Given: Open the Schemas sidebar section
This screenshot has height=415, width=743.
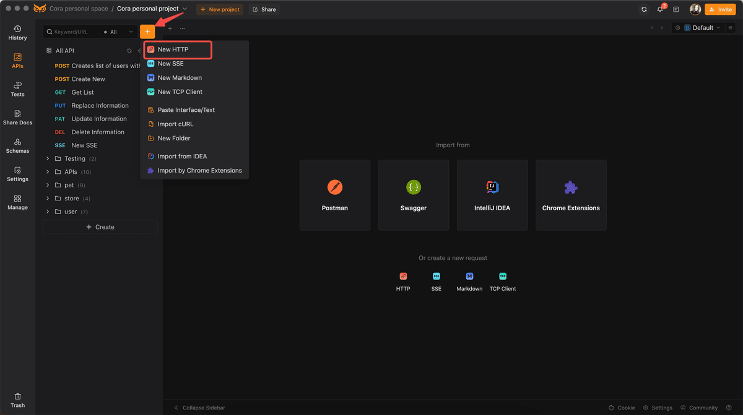Looking at the screenshot, I should click(17, 146).
